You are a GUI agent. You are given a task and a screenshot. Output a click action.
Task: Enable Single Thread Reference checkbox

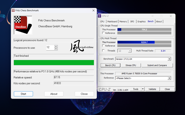(103, 33)
